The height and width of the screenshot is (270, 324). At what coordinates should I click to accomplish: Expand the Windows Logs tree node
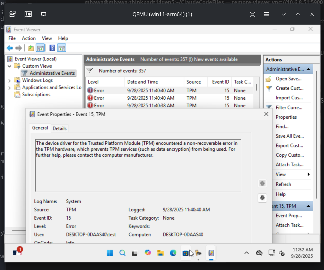(9, 80)
